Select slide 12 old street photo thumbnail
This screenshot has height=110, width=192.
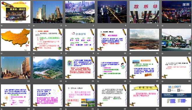click(177, 40)
